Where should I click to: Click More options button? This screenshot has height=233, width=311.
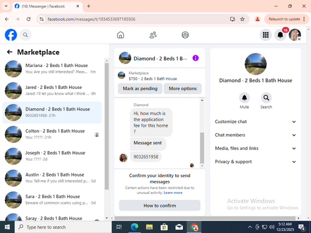coord(183,89)
